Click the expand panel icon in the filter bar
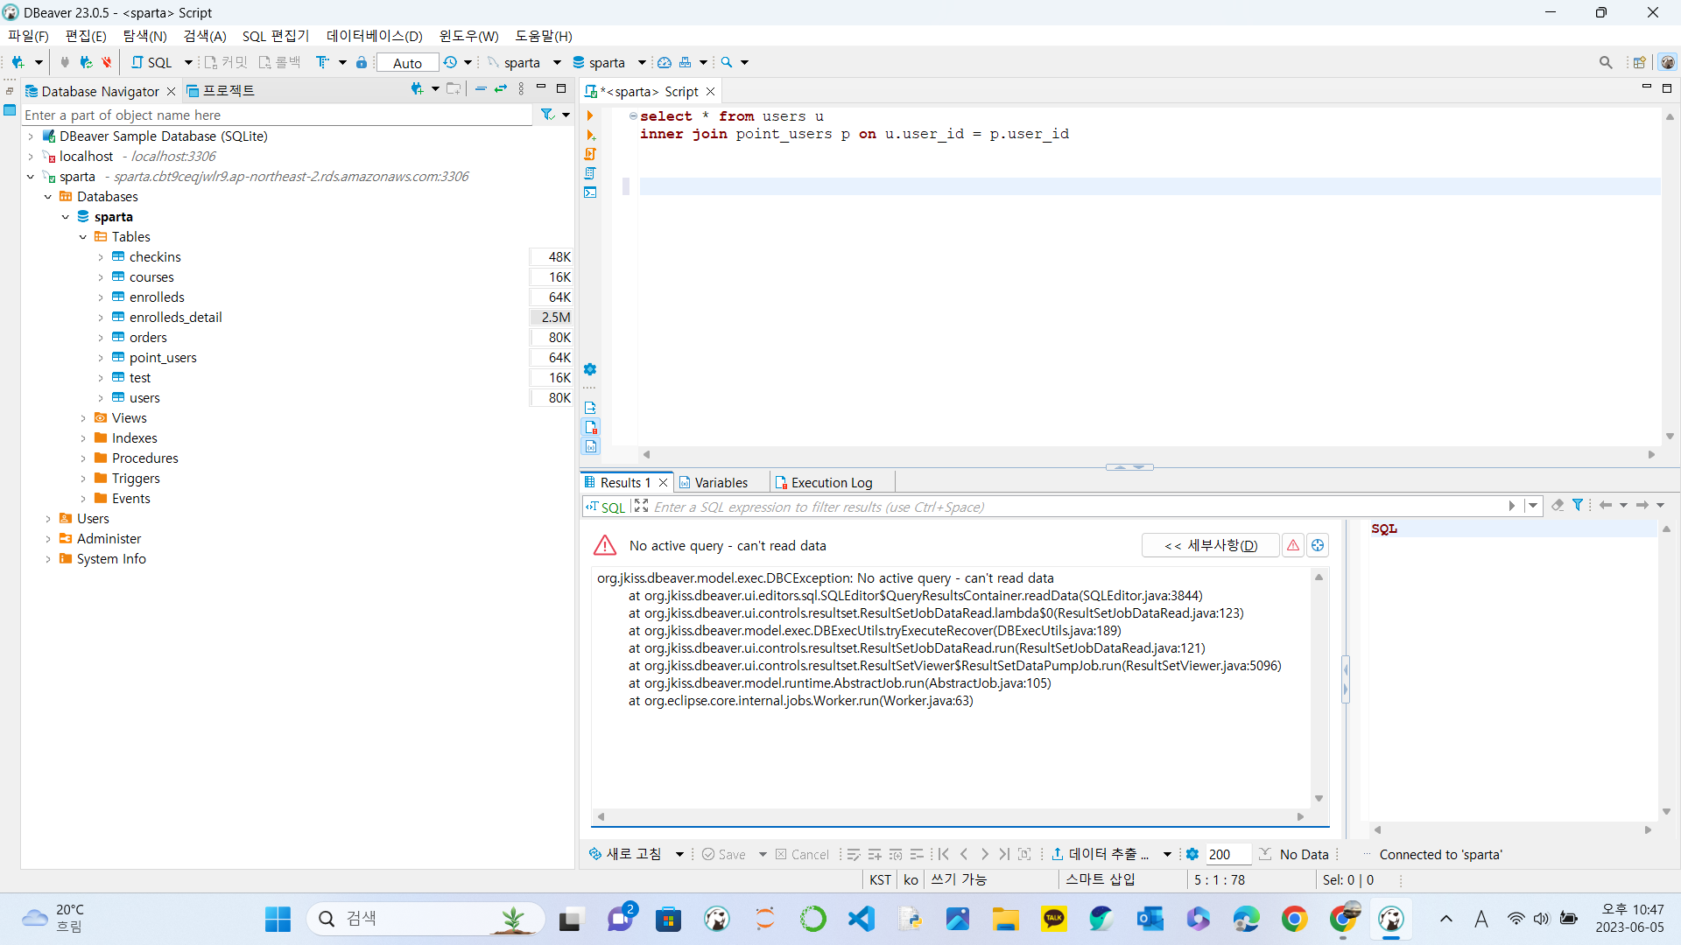Image resolution: width=1681 pixels, height=945 pixels. pyautogui.click(x=641, y=506)
